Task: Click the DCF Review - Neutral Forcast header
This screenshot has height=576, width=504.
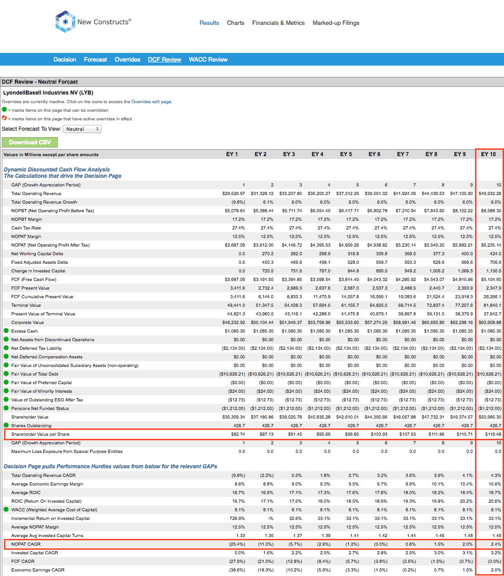Action: 40,82
